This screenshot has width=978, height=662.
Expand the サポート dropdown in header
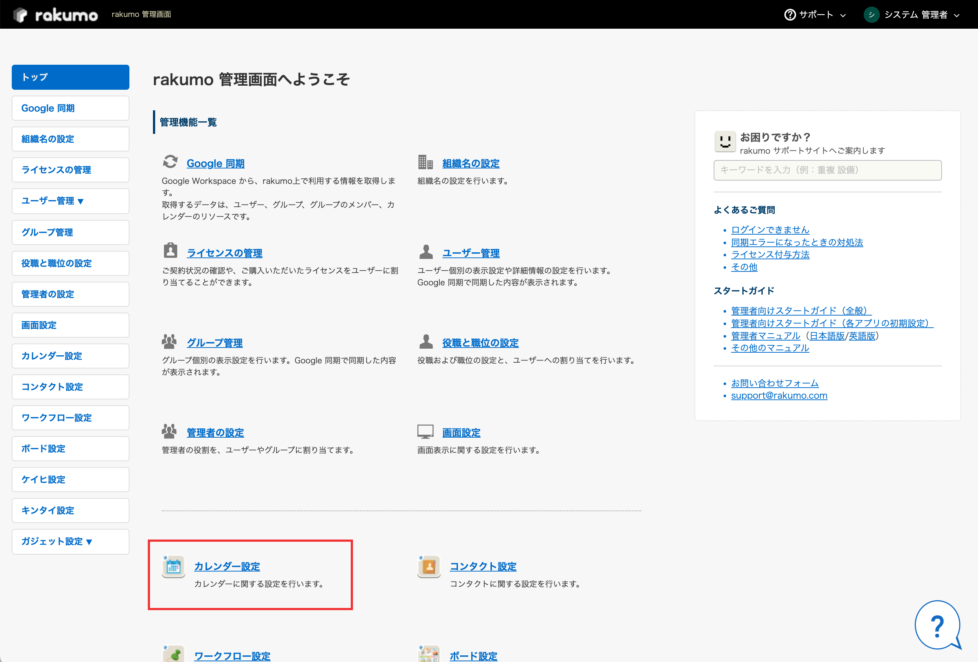click(815, 15)
